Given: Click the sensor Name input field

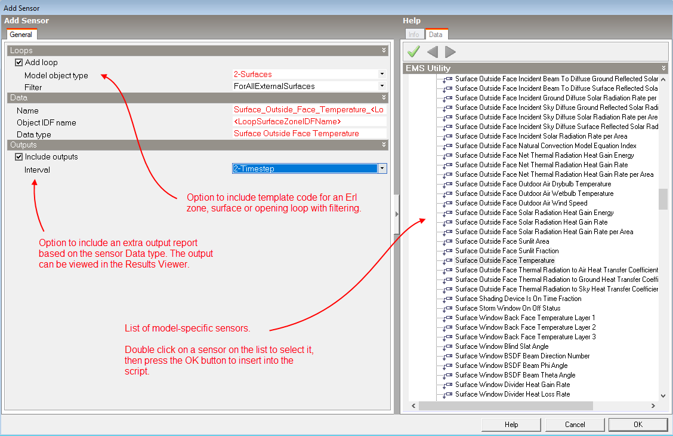Looking at the screenshot, I should point(309,110).
